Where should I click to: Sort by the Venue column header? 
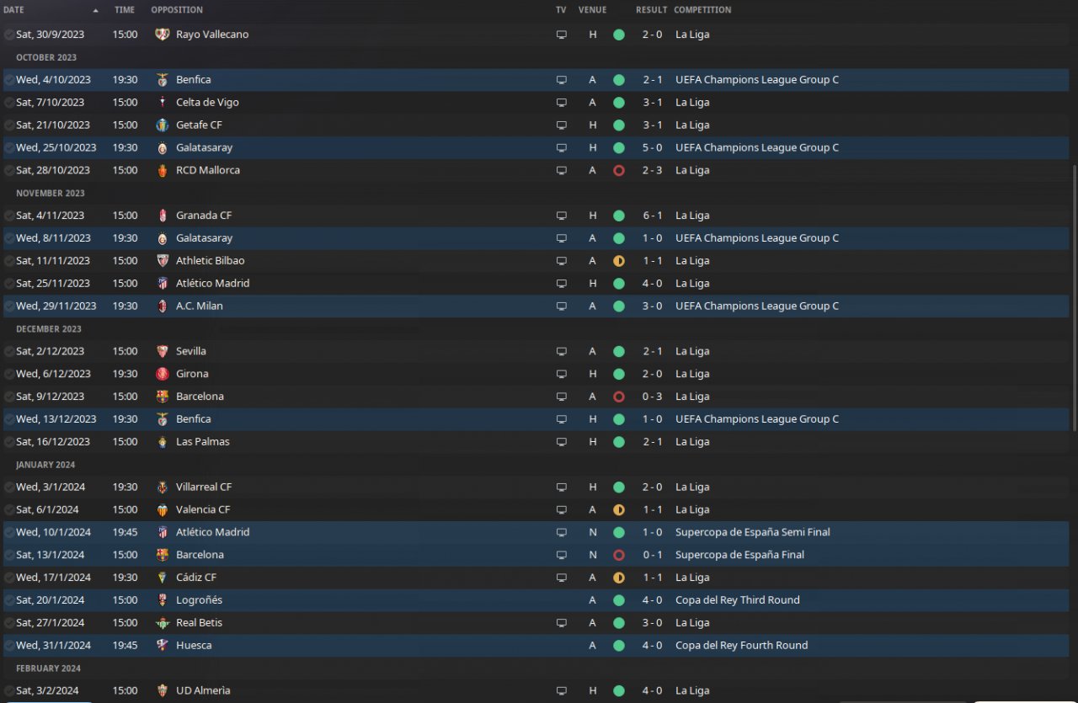592,10
